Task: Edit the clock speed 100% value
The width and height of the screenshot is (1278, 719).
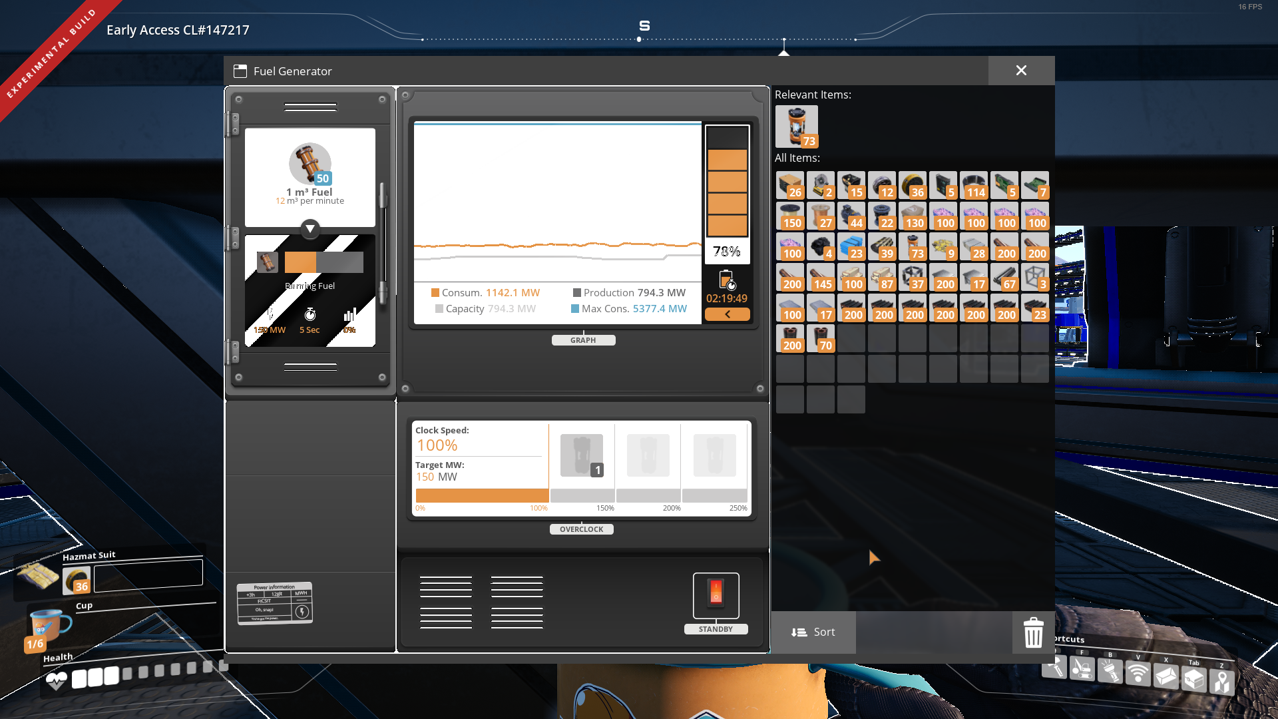Action: click(x=437, y=445)
